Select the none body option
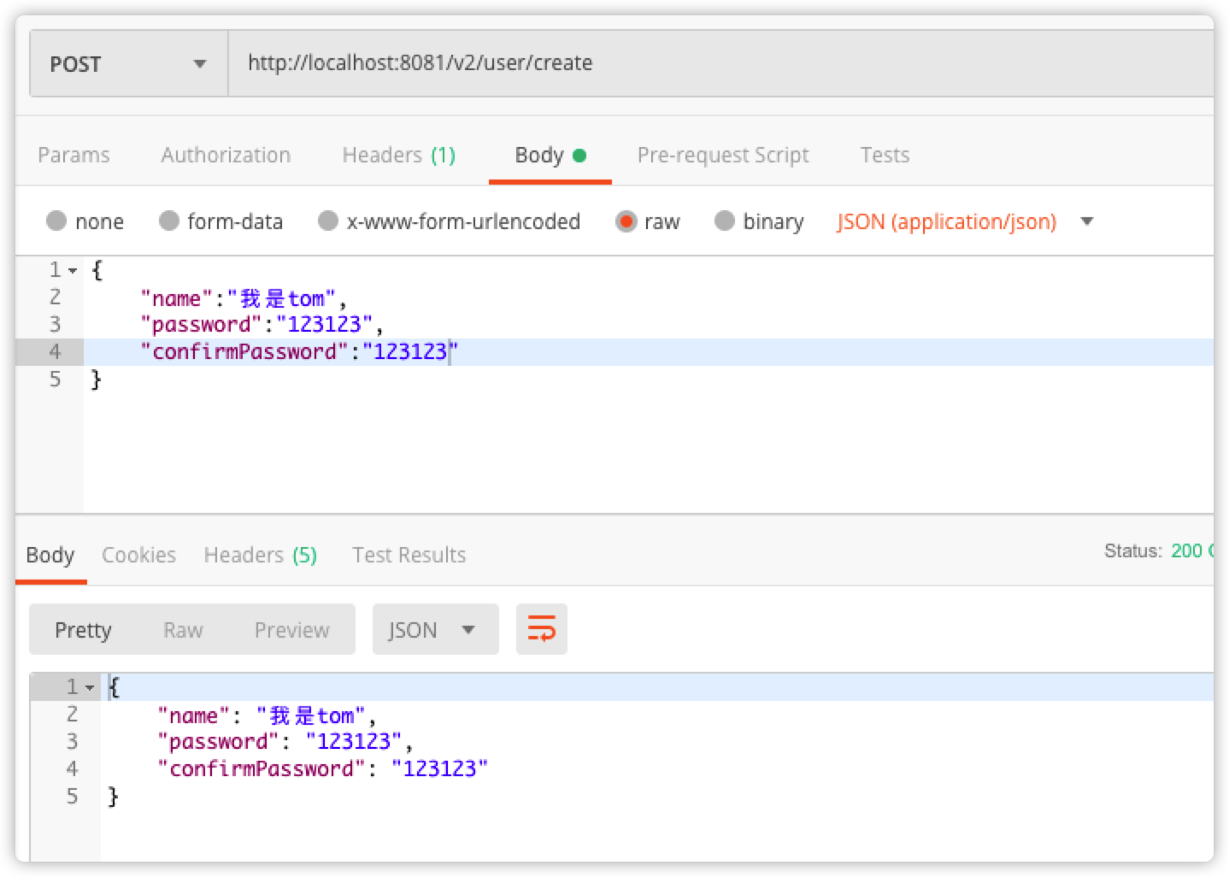This screenshot has height=877, width=1229. (x=85, y=221)
